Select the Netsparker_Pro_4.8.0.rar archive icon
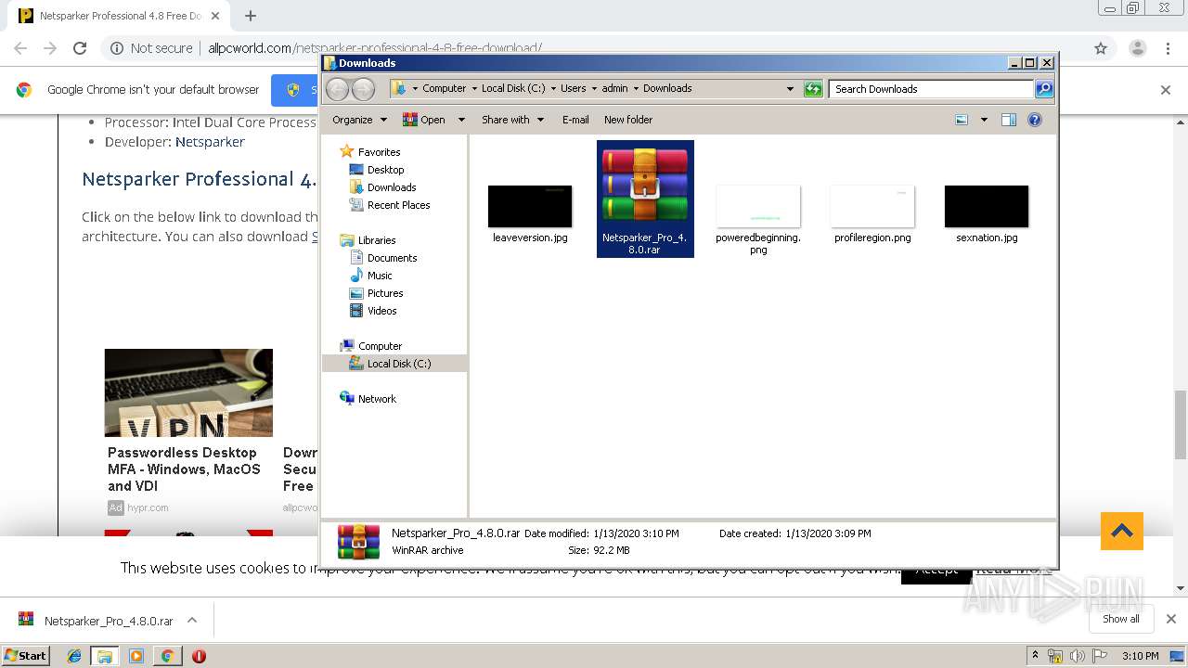Screen dimensions: 1188x668 645,186
